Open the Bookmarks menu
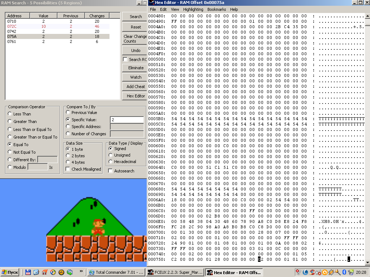 pos(217,9)
